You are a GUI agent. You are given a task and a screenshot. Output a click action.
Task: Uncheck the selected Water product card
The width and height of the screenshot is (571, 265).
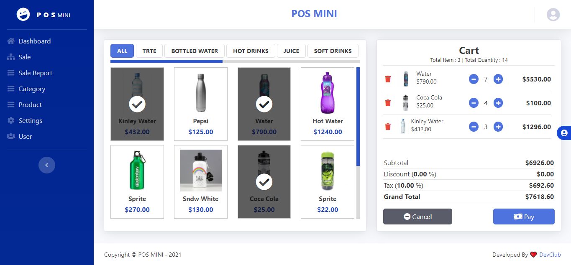click(x=264, y=104)
